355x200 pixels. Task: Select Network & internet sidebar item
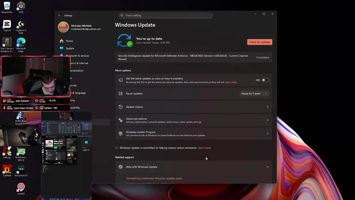click(79, 63)
